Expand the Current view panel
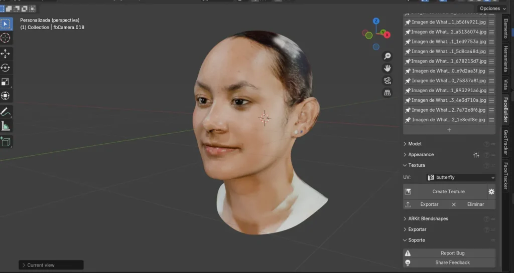Viewport: 514px width, 273px height. coord(51,265)
